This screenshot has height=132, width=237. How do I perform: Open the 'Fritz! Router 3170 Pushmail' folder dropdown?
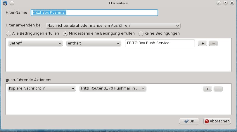pyautogui.click(x=113, y=88)
